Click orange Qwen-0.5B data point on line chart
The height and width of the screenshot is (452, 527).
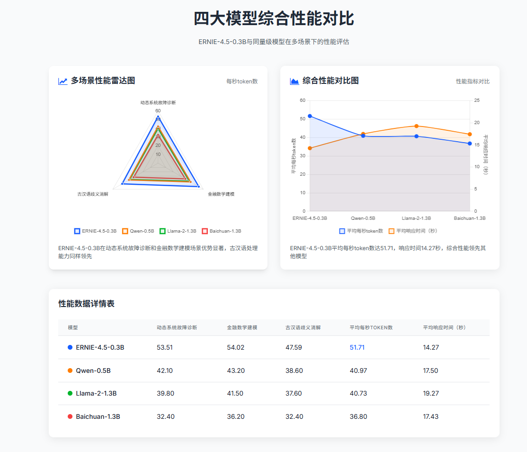[363, 134]
